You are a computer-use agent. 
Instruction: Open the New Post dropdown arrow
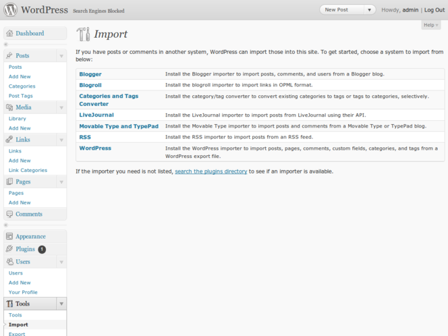pos(369,10)
